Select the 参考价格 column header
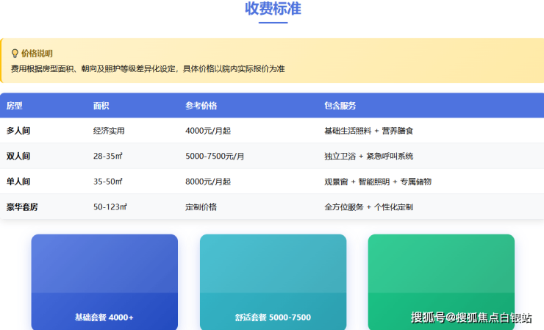Image resolution: width=544 pixels, height=330 pixels. click(x=201, y=106)
